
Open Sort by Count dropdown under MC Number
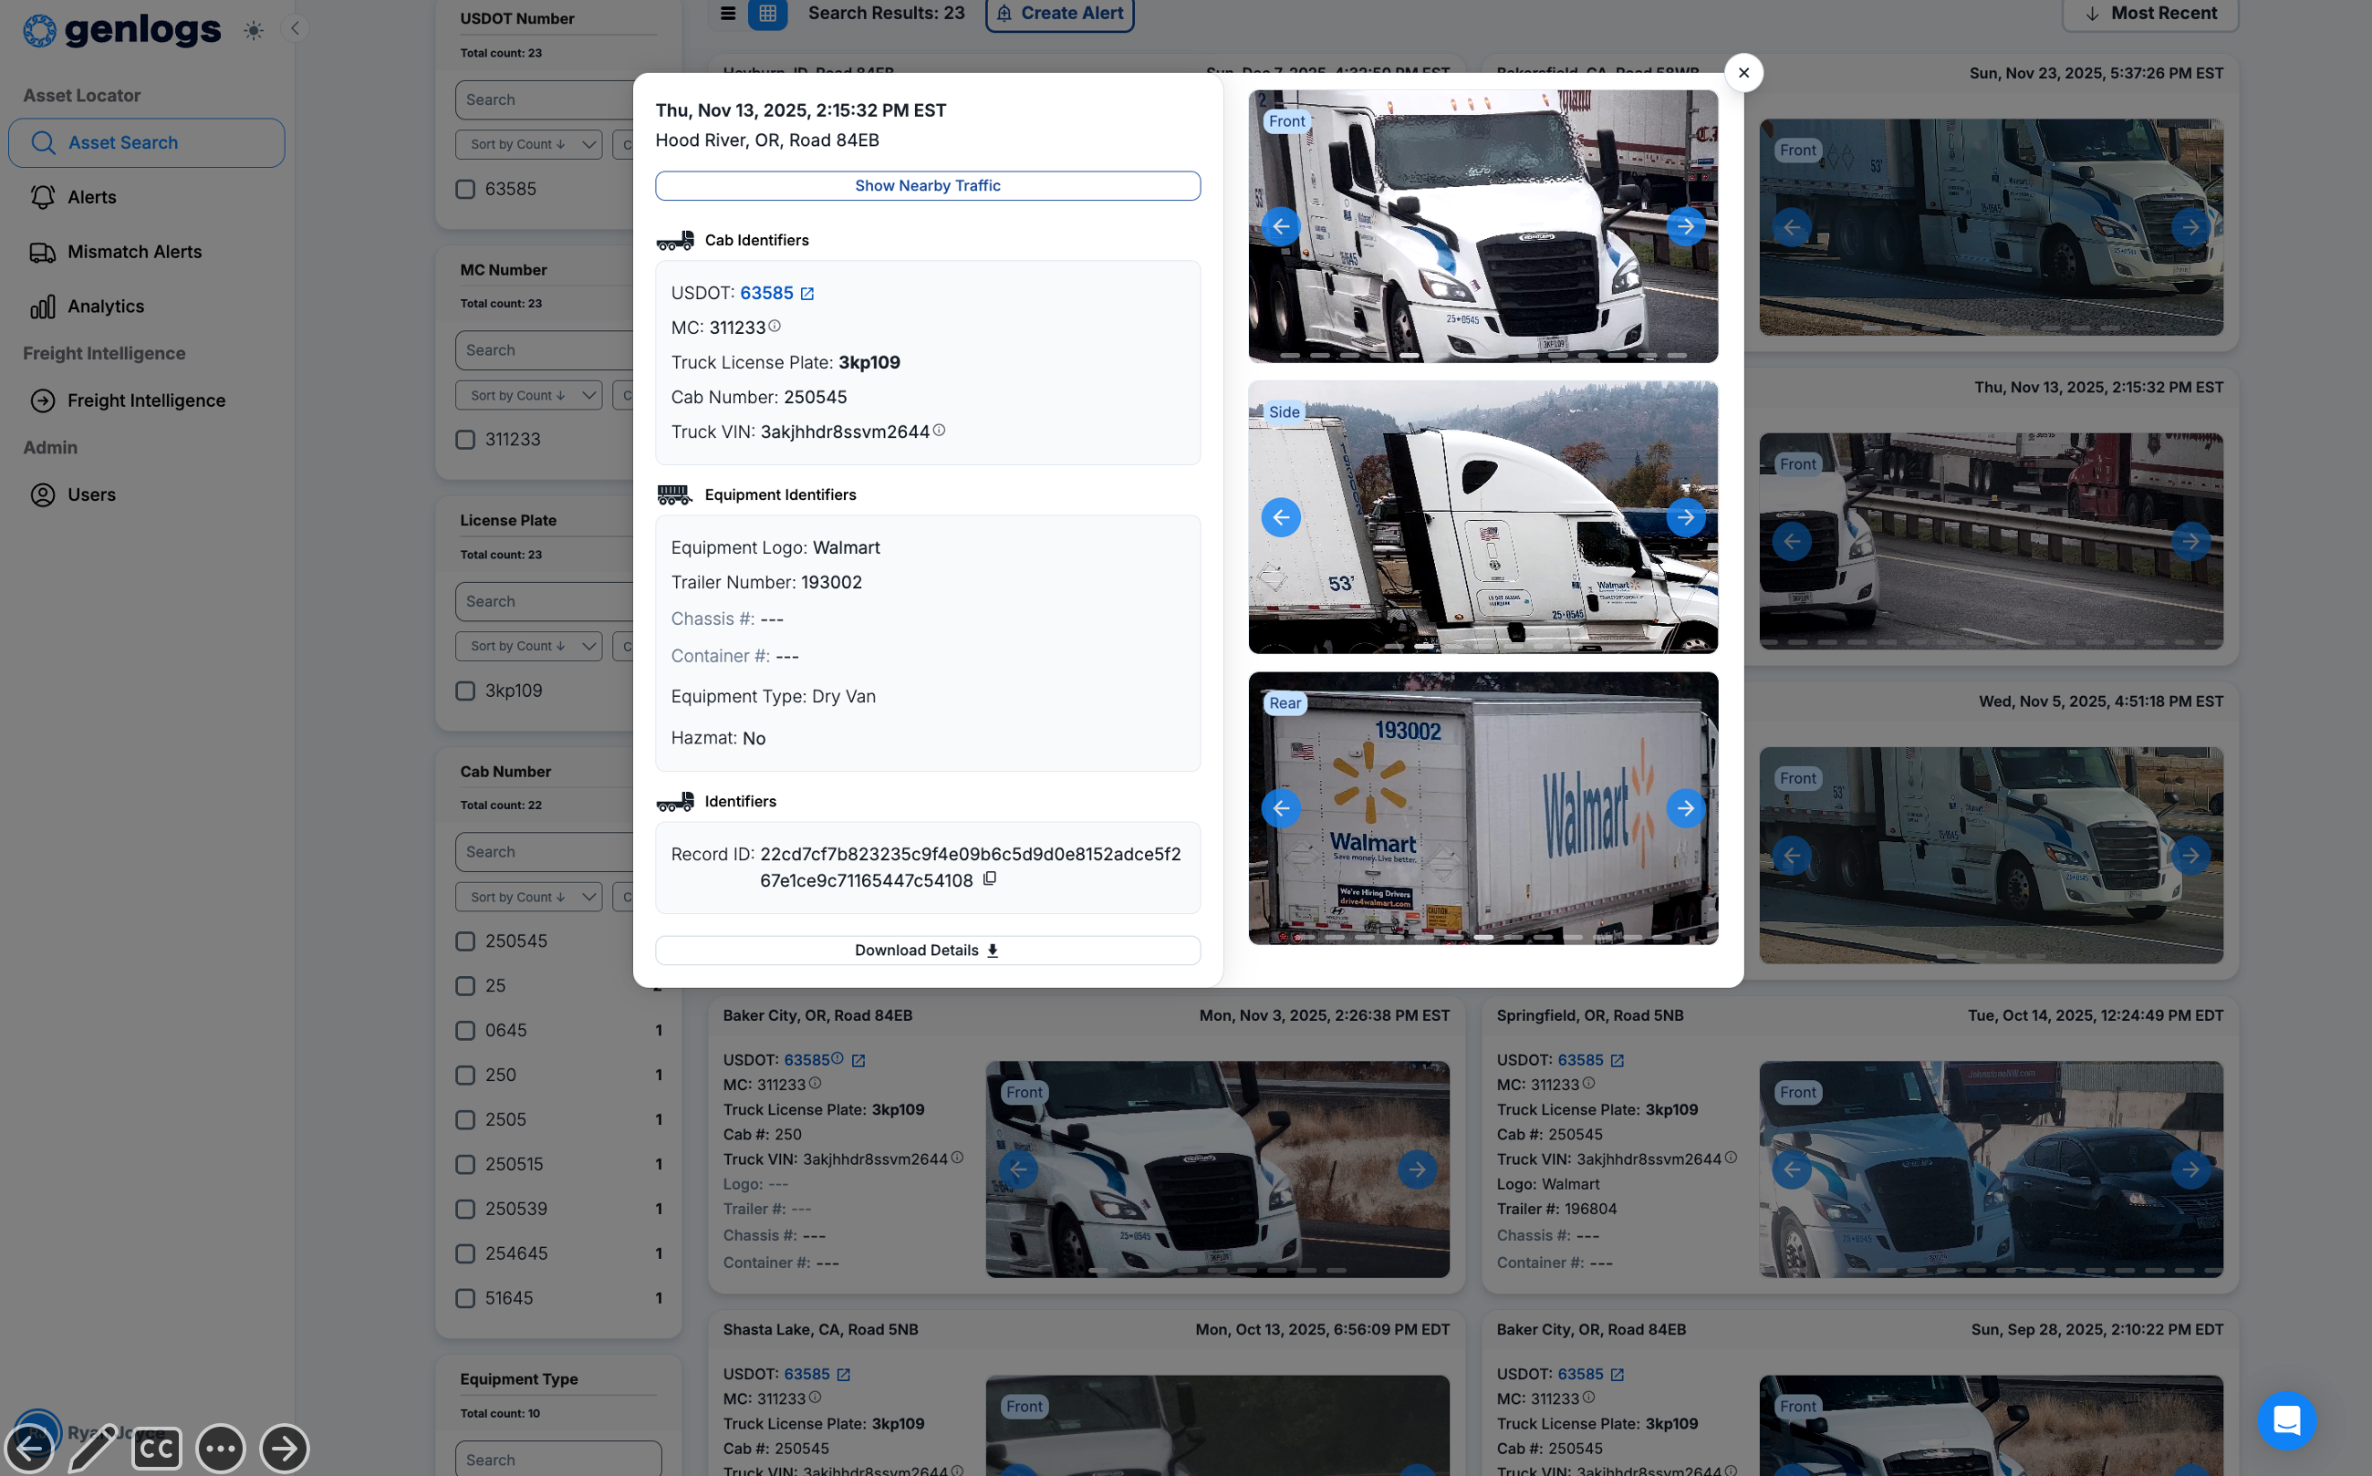point(527,394)
